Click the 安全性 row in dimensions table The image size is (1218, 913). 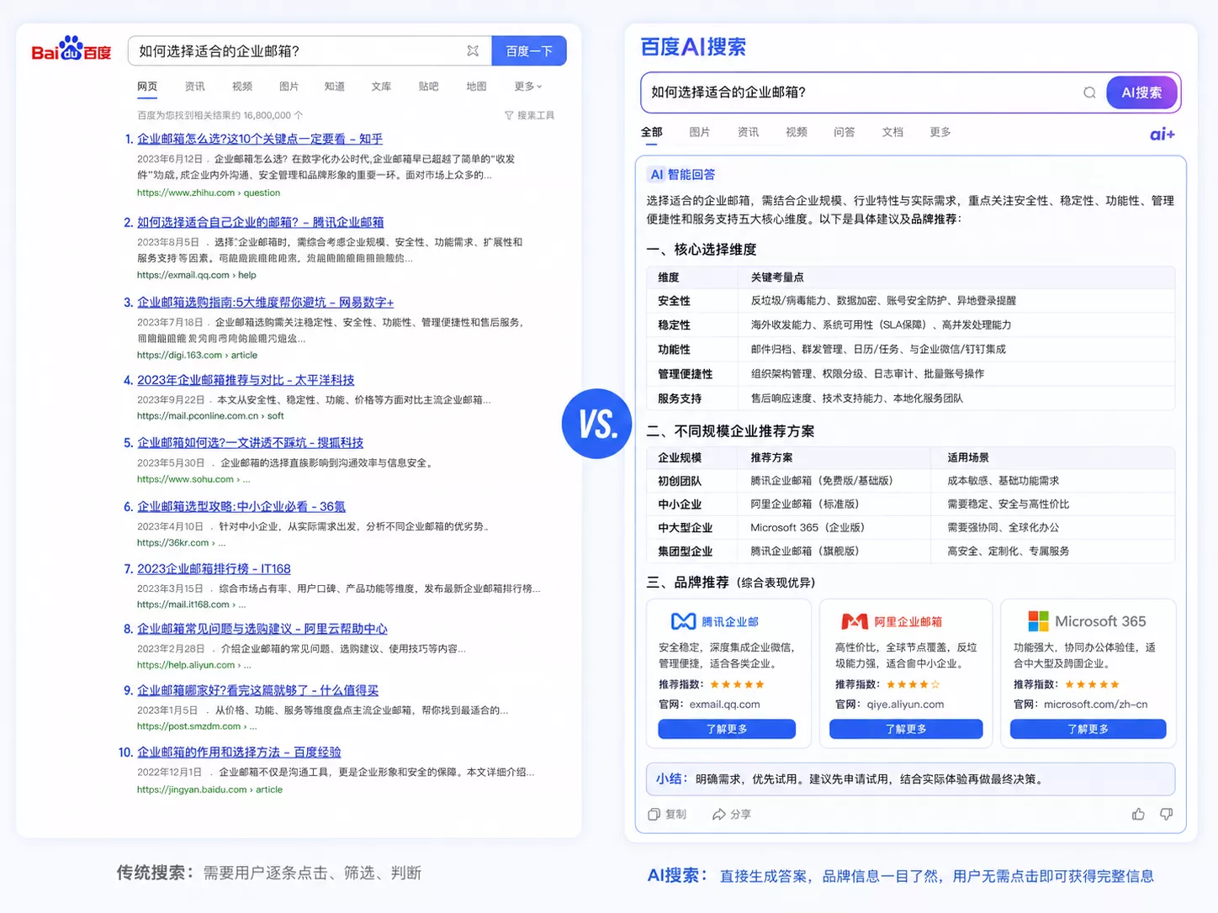click(x=911, y=300)
